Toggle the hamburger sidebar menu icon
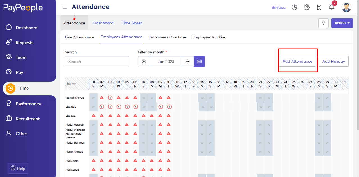 pyautogui.click(x=65, y=7)
